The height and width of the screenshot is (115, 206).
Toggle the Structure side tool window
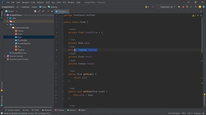click(2, 86)
